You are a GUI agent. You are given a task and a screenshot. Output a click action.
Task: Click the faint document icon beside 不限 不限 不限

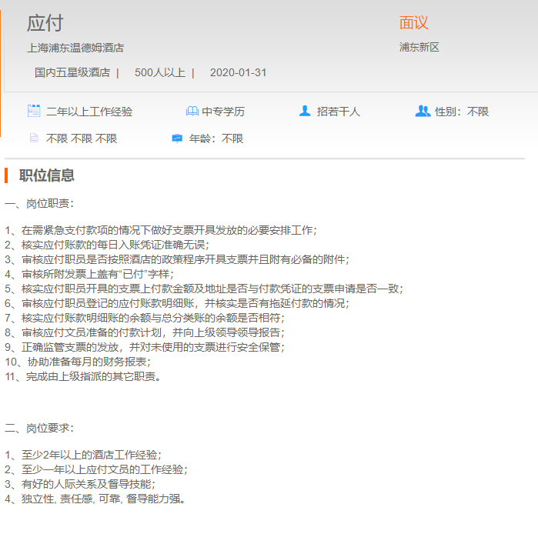click(x=34, y=139)
